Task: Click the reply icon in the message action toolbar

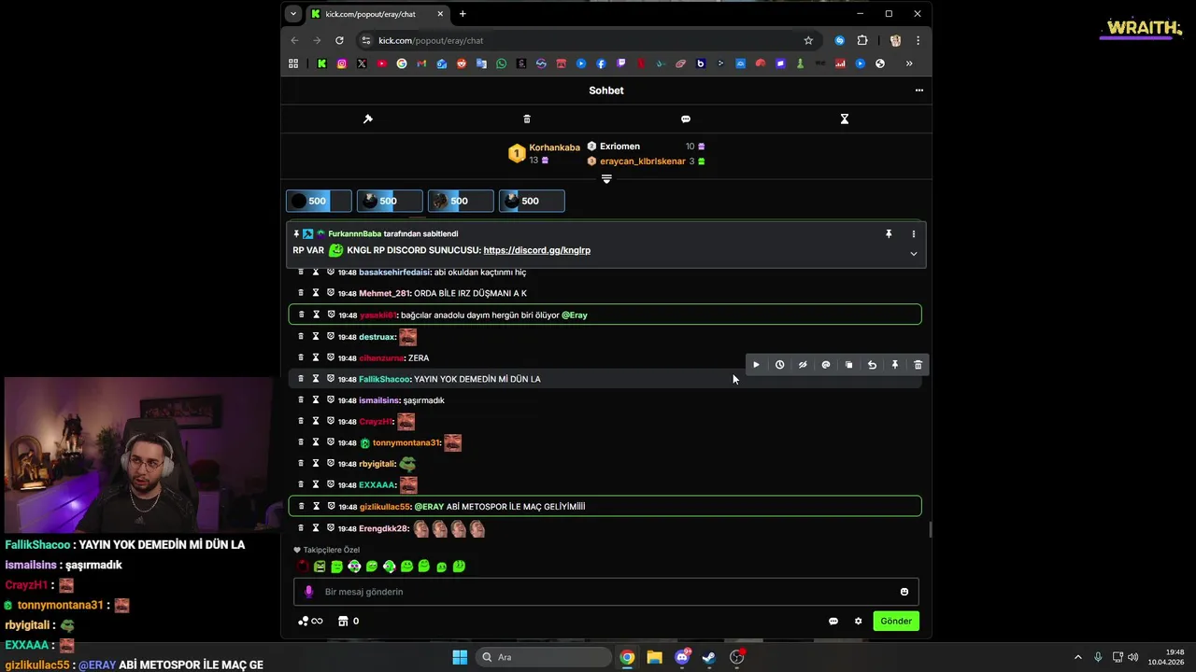Action: [826, 365]
